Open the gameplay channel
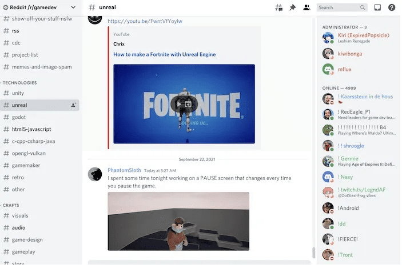Image resolution: width=402 pixels, height=268 pixels. [x=39, y=251]
